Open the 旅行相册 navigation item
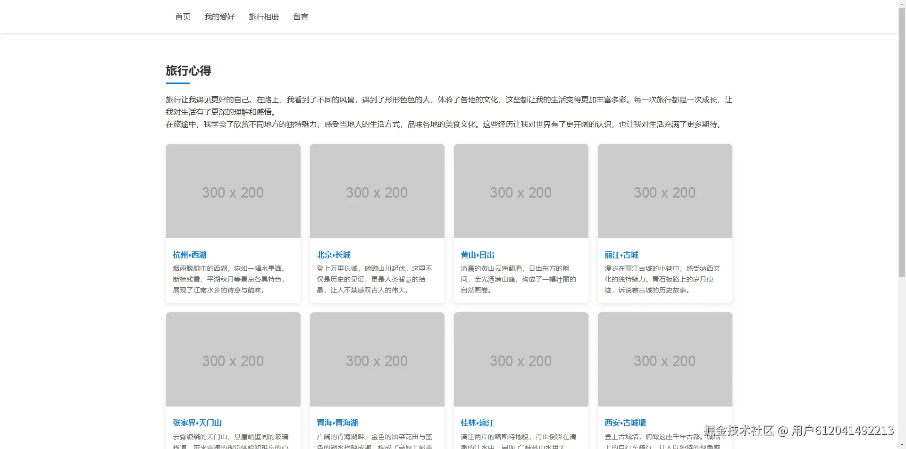 [264, 17]
